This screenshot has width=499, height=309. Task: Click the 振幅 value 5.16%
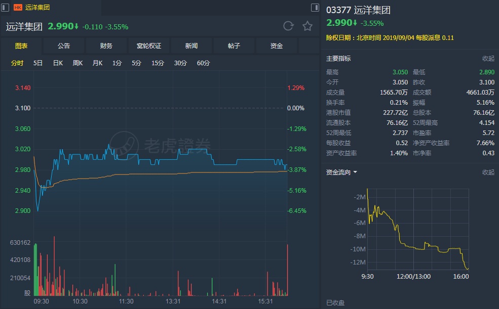point(485,103)
